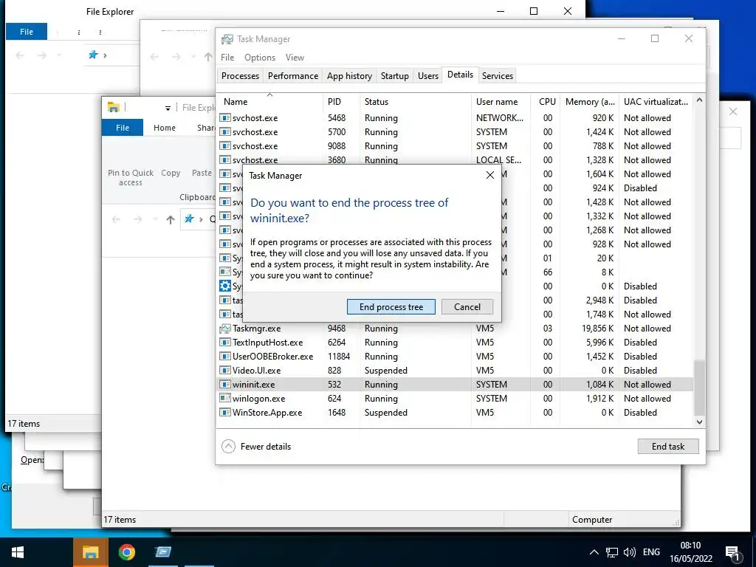
Task: Sort by the CPU column header
Action: 547,102
